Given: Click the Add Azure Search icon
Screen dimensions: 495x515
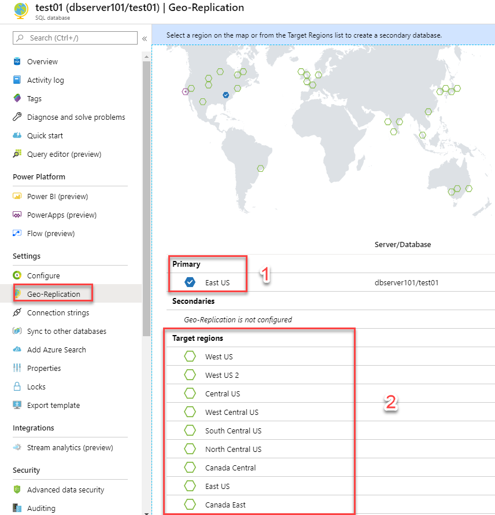Looking at the screenshot, I should pyautogui.click(x=17, y=350).
